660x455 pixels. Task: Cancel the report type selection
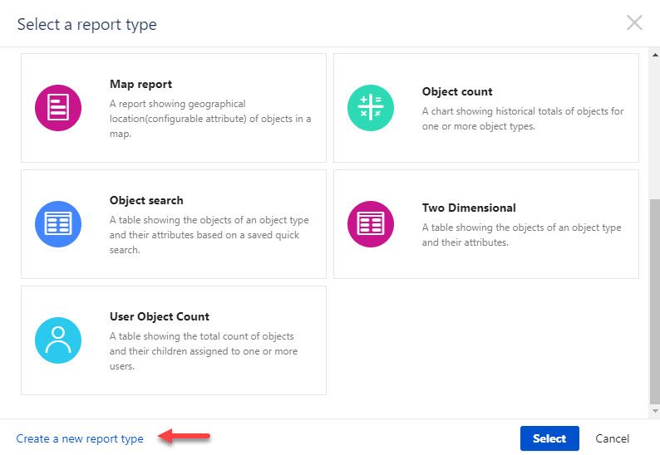coord(612,438)
